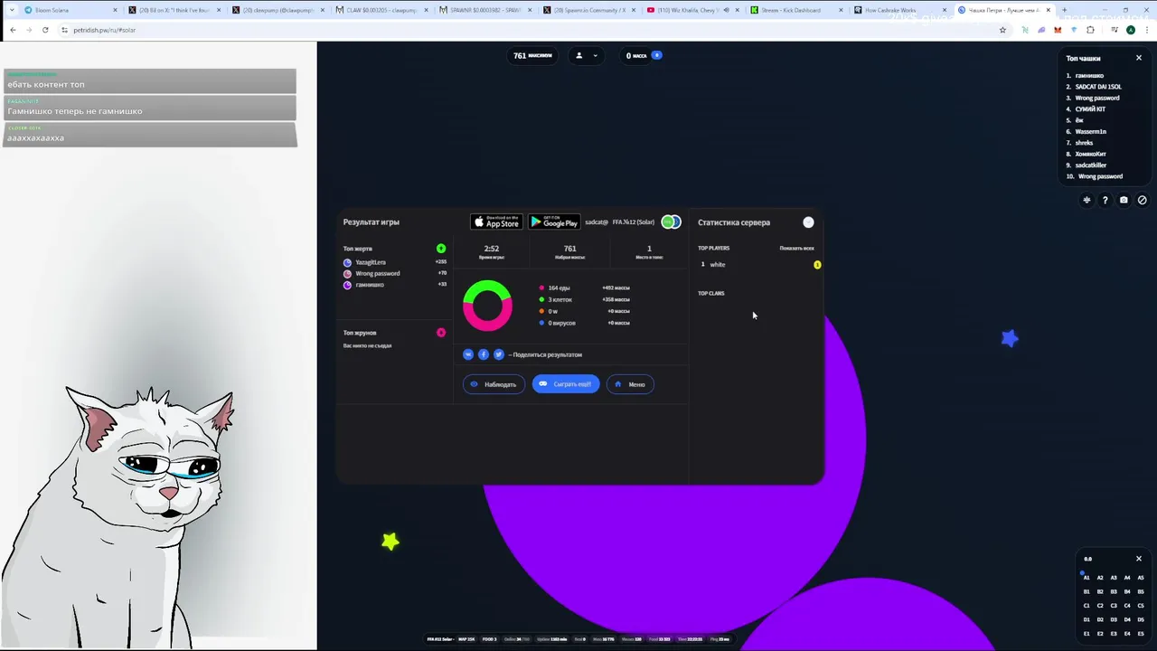Open the browser extensions puzzle icon
This screenshot has width=1157, height=651.
click(x=1090, y=30)
